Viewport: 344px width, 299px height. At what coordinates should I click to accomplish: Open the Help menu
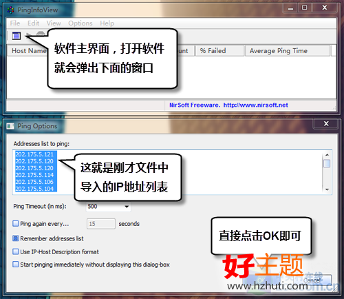pyautogui.click(x=107, y=23)
